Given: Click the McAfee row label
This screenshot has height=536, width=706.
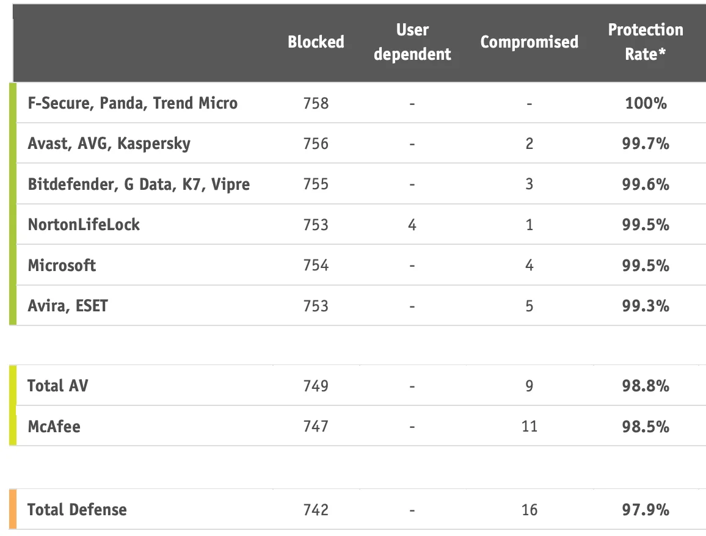Looking at the screenshot, I should click(54, 426).
